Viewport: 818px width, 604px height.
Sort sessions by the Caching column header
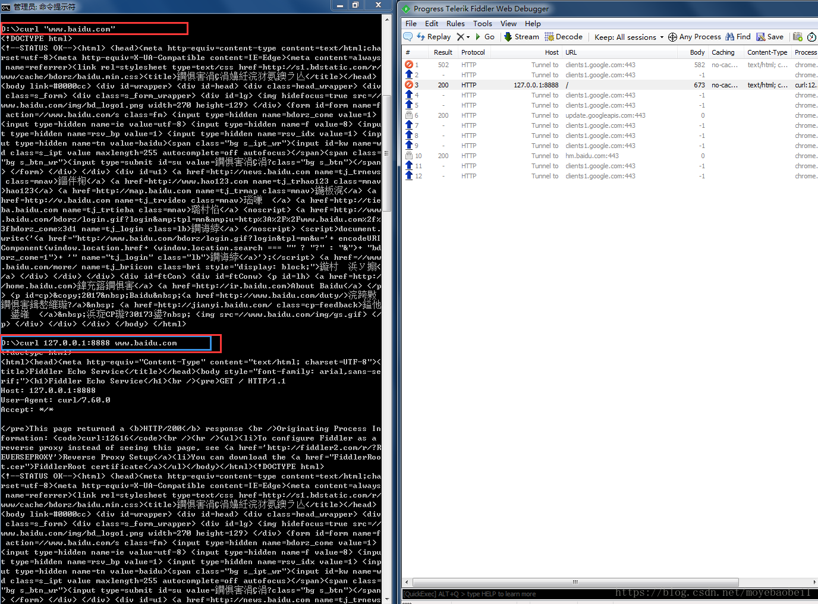[726, 52]
